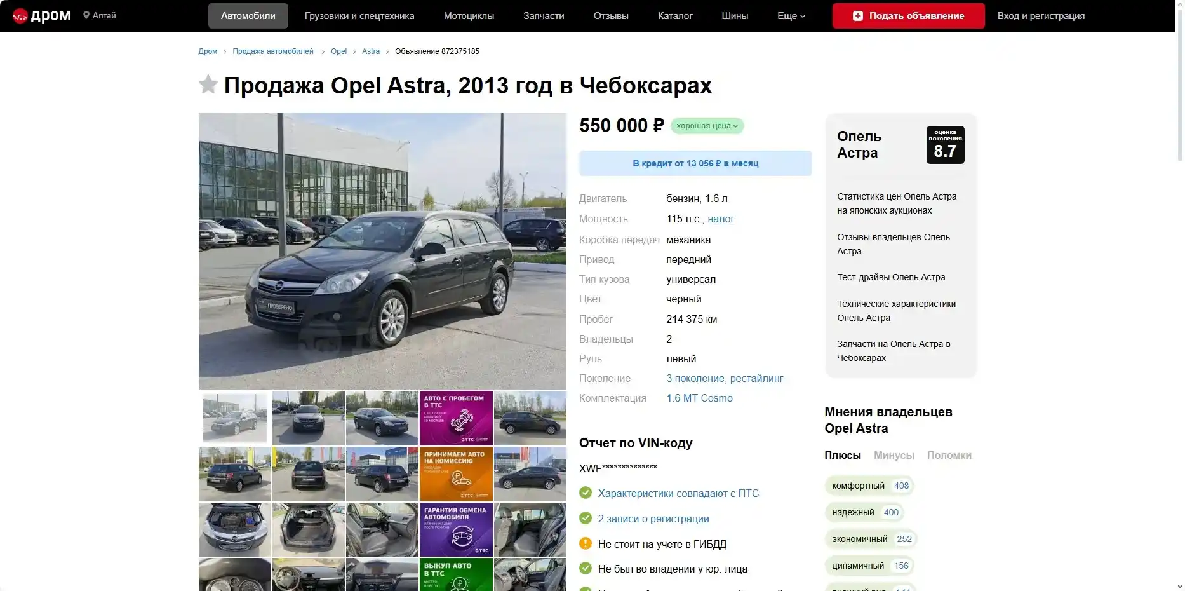Click green check icon for юр. лица status

586,568
